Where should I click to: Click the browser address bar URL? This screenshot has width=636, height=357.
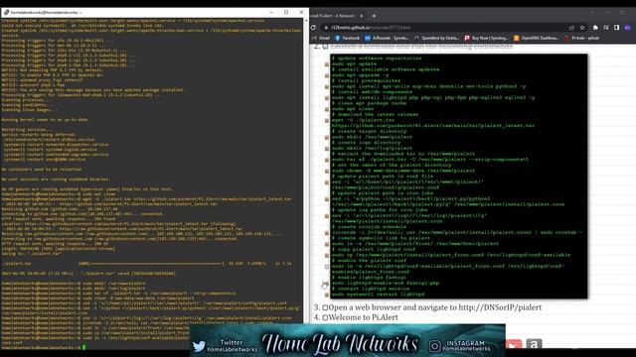[x=371, y=28]
